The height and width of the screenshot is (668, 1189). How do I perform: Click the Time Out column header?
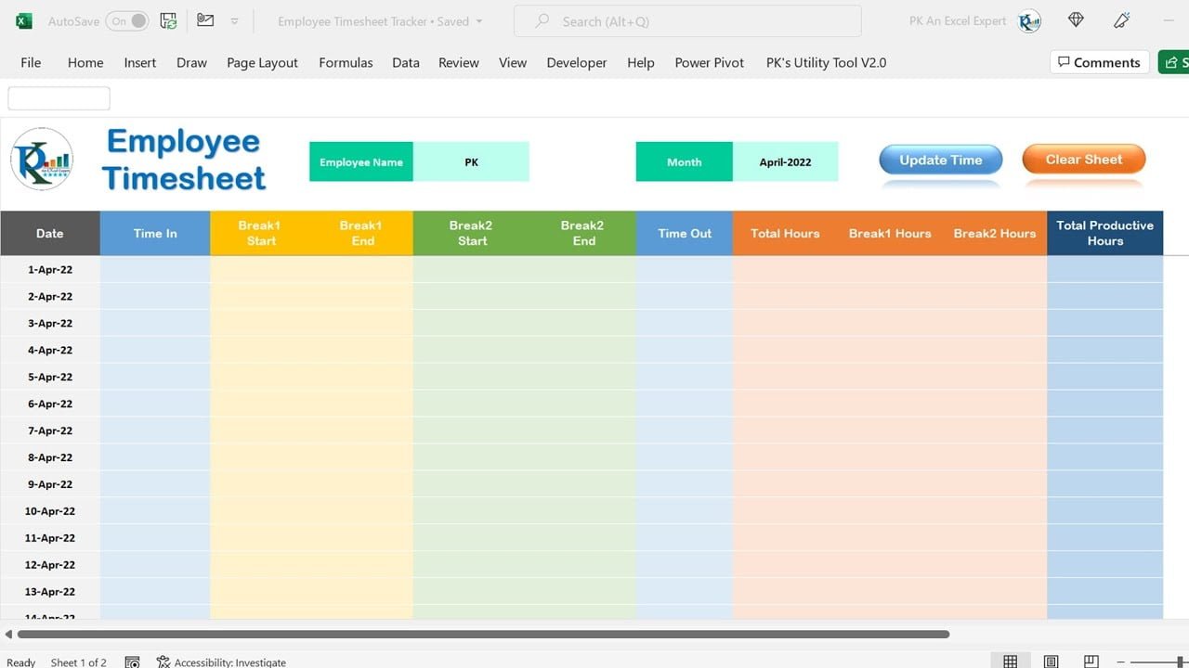click(x=685, y=233)
